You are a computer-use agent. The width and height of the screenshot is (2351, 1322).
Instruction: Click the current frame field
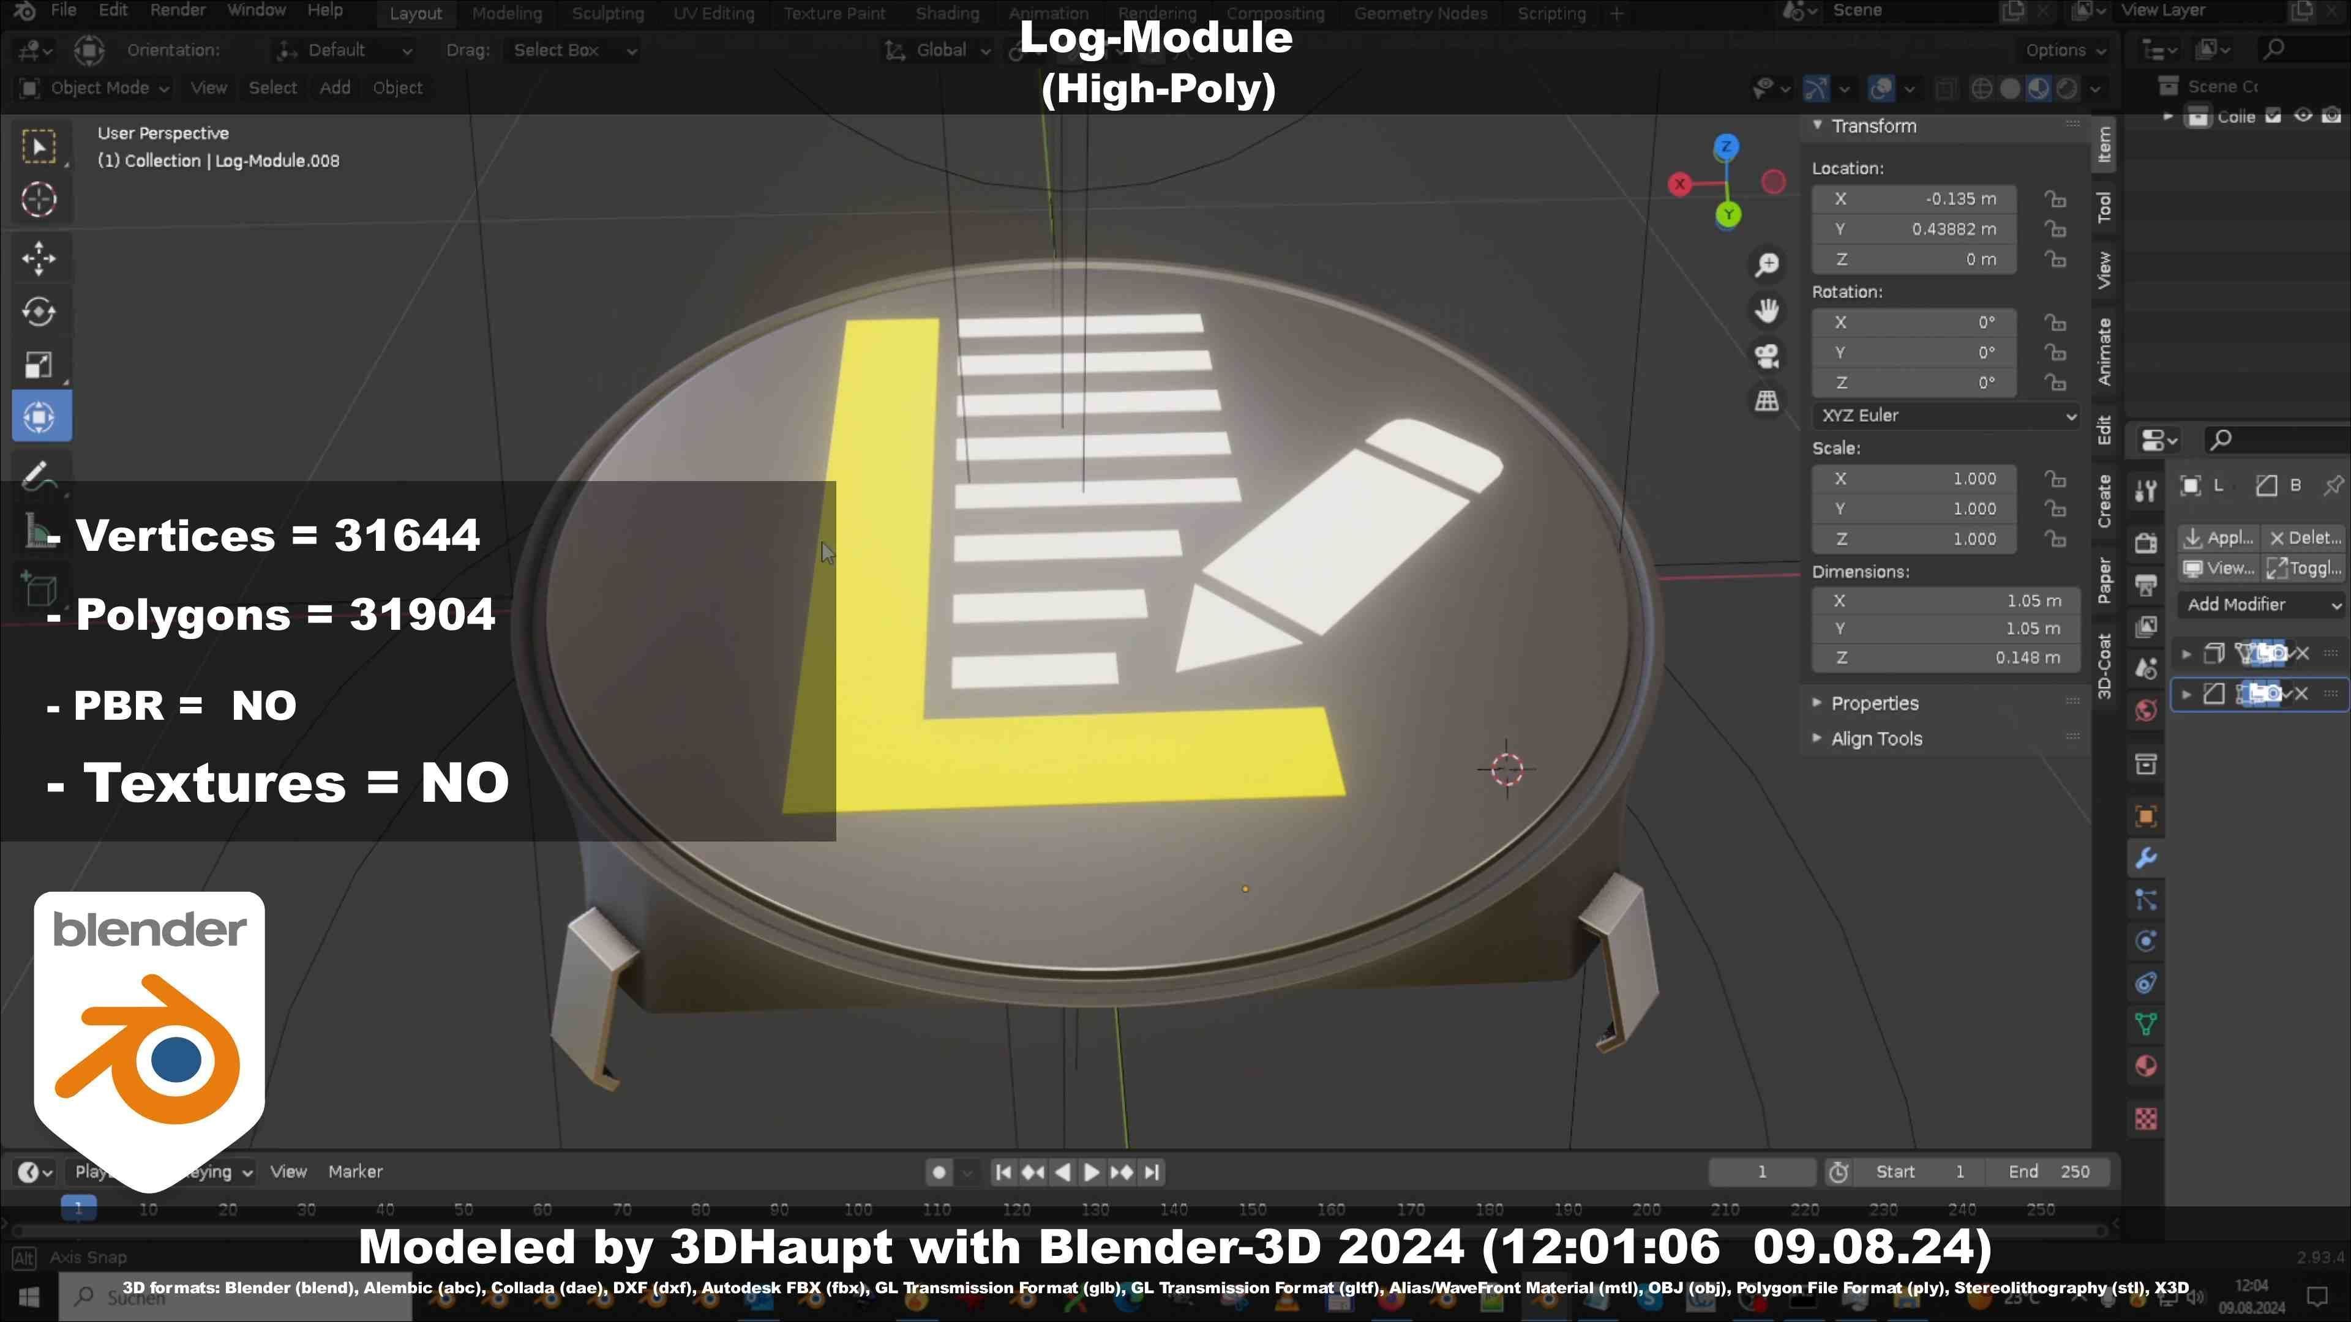1761,1173
